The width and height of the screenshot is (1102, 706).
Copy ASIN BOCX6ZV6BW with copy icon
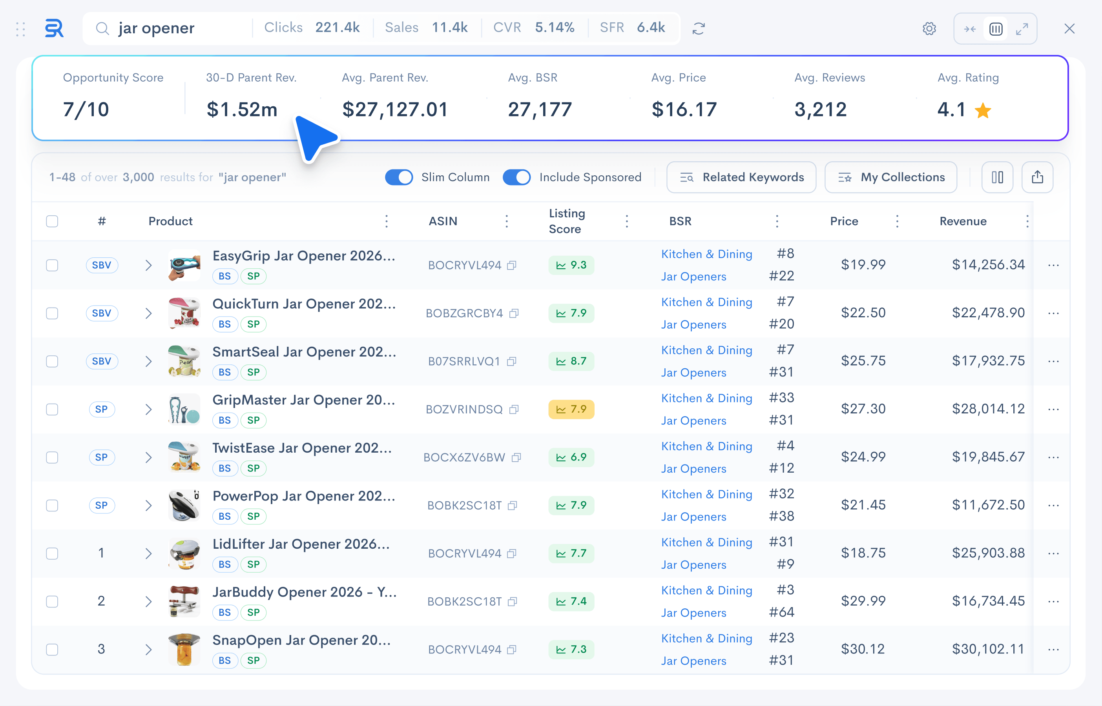click(516, 457)
